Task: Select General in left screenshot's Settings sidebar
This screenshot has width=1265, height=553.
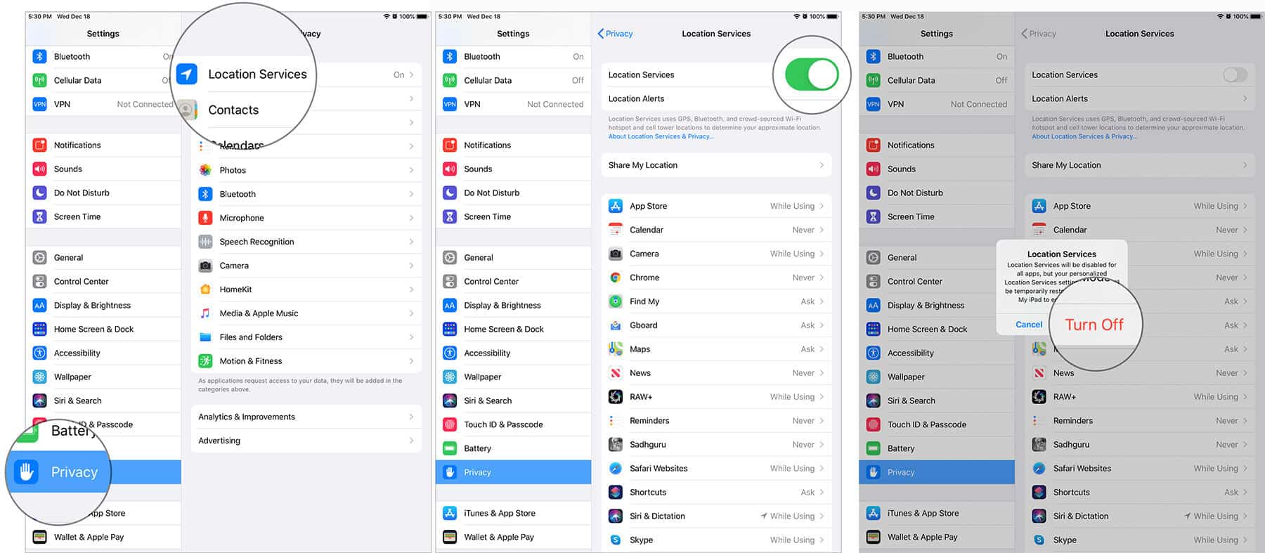Action: point(103,258)
